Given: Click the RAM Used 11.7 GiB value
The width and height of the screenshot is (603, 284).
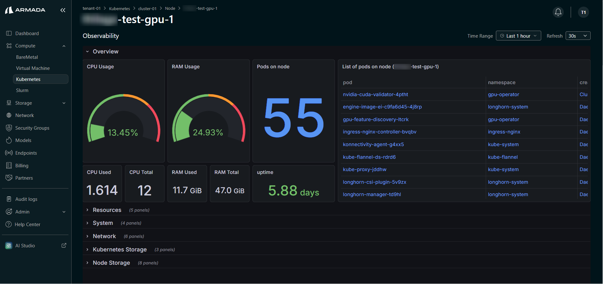Looking at the screenshot, I should [x=187, y=190].
